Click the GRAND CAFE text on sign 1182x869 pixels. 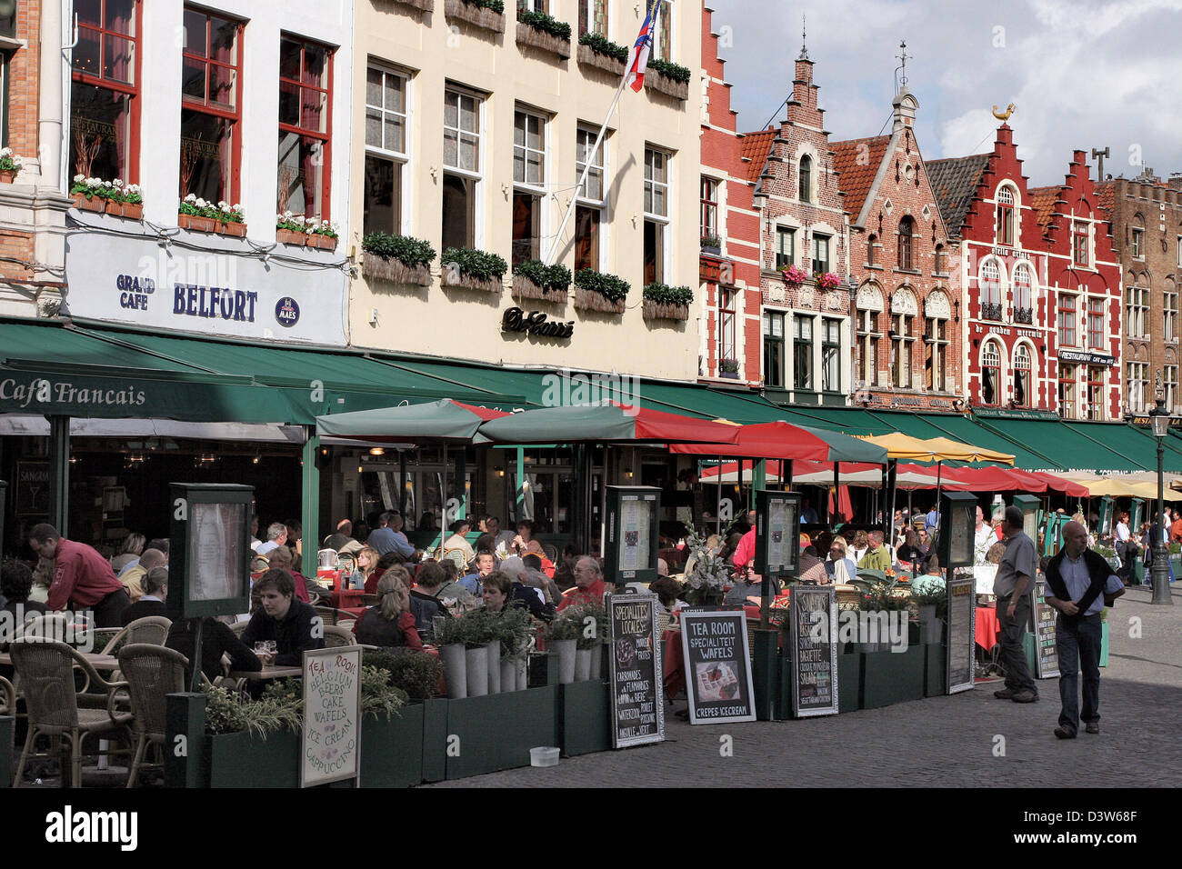click(x=135, y=292)
